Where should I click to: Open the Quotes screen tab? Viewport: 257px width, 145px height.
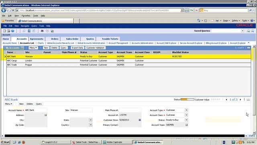pyautogui.click(x=90, y=39)
